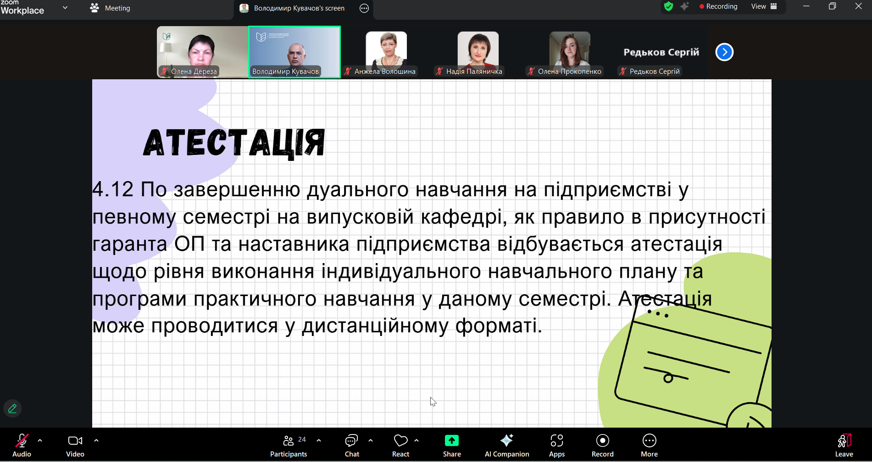The image size is (872, 462).
Task: Expand the React options arrow
Action: [x=417, y=440]
